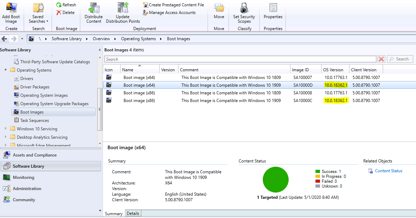
Task: Click Update Distribution Points icon
Action: (x=123, y=8)
